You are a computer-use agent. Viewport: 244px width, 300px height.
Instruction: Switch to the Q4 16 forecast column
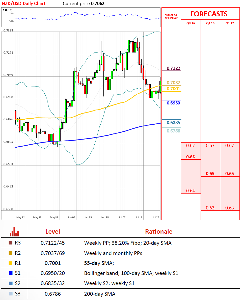tap(210, 23)
